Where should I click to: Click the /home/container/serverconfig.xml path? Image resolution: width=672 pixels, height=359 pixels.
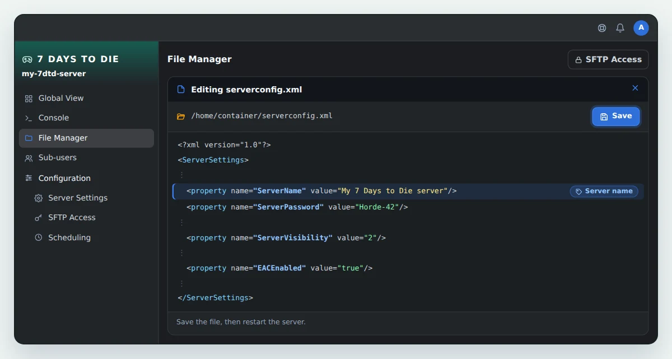click(x=262, y=116)
